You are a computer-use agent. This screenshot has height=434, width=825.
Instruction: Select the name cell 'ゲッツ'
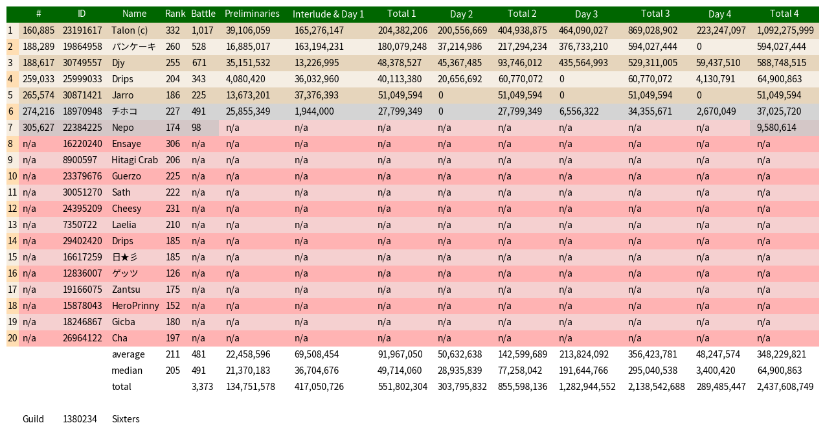pos(124,273)
